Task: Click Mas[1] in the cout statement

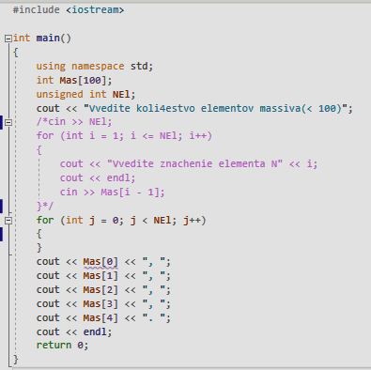Action: (100, 276)
